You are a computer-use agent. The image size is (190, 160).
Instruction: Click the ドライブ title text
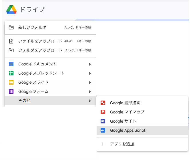[32, 9]
